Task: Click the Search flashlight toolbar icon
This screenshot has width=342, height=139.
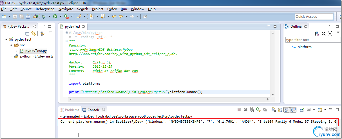Action: click(x=79, y=16)
